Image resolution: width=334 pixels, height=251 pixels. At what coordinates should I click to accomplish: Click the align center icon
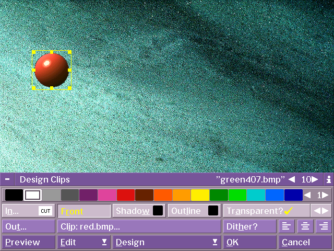pyautogui.click(x=305, y=226)
